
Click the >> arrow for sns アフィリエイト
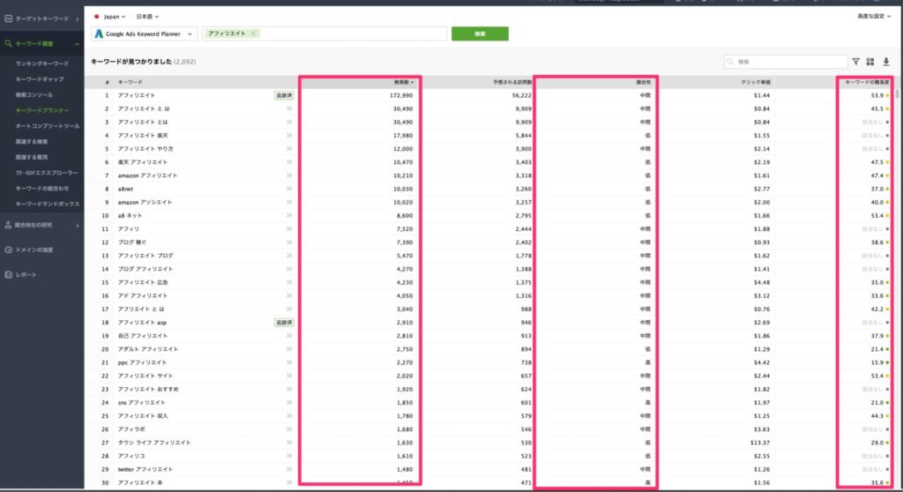(289, 403)
